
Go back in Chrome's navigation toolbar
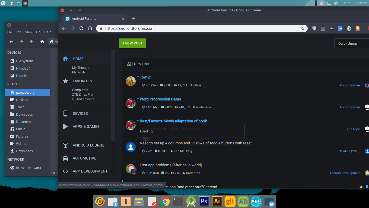coord(64,28)
